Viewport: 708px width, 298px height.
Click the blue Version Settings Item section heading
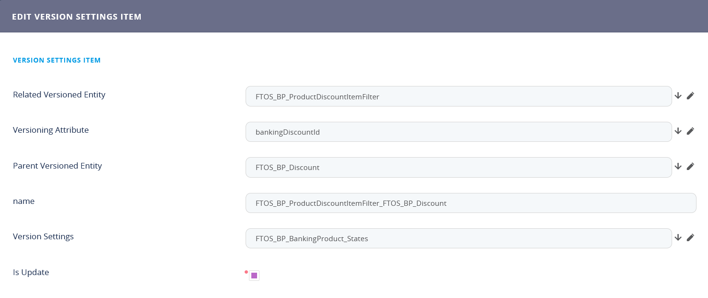click(56, 60)
